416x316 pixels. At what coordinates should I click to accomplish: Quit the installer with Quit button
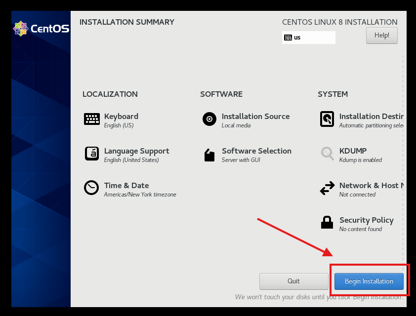pos(293,281)
